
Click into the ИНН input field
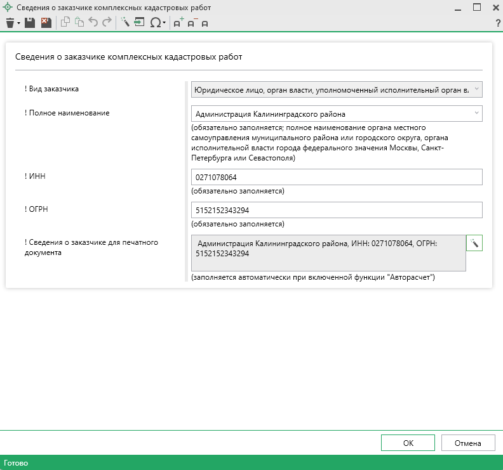tap(337, 178)
